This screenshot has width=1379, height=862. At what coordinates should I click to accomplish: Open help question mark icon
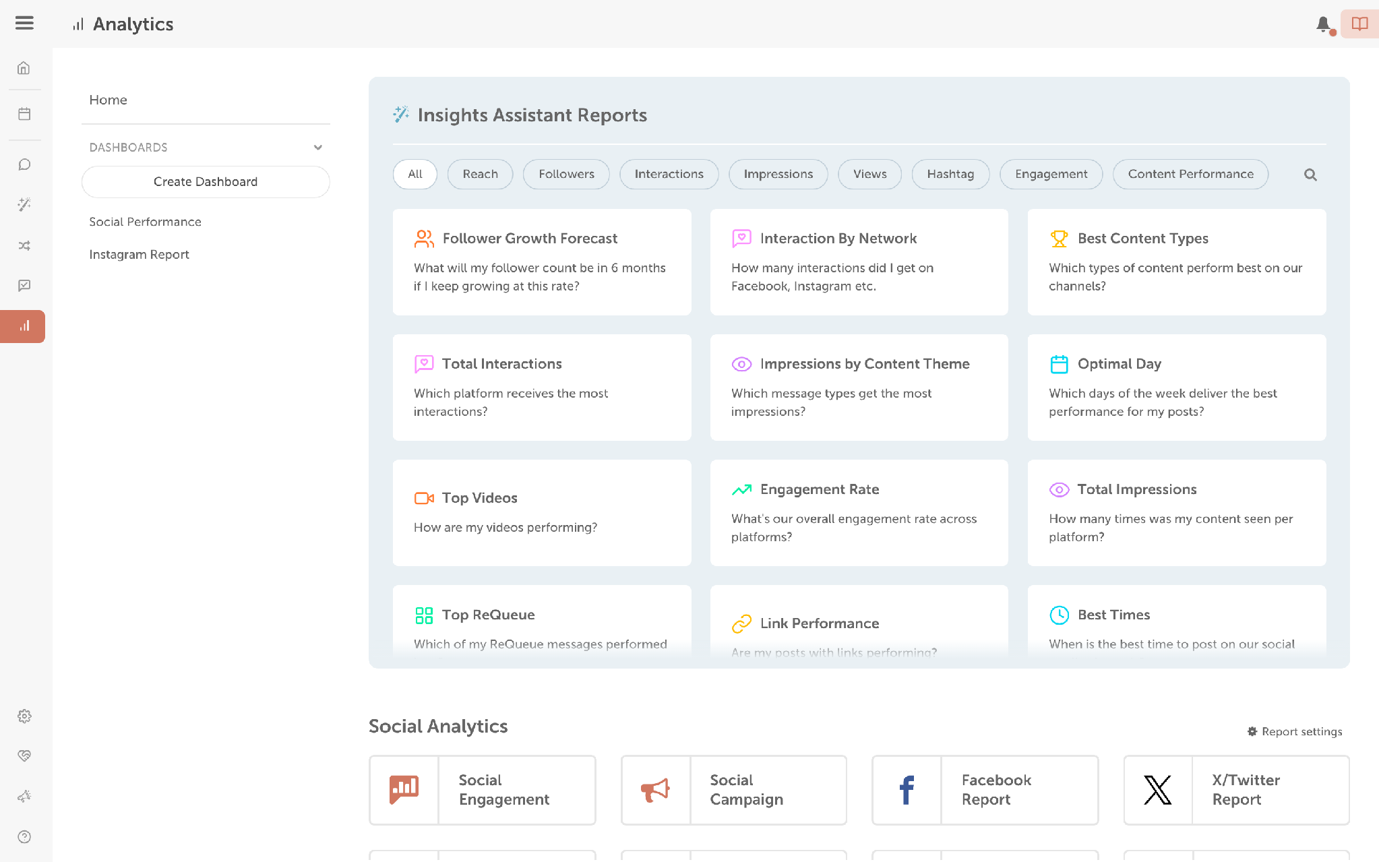tap(24, 837)
